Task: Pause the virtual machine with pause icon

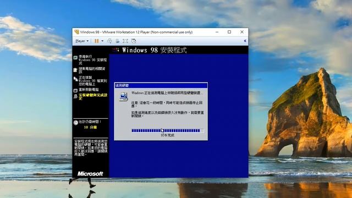Action: click(97, 41)
